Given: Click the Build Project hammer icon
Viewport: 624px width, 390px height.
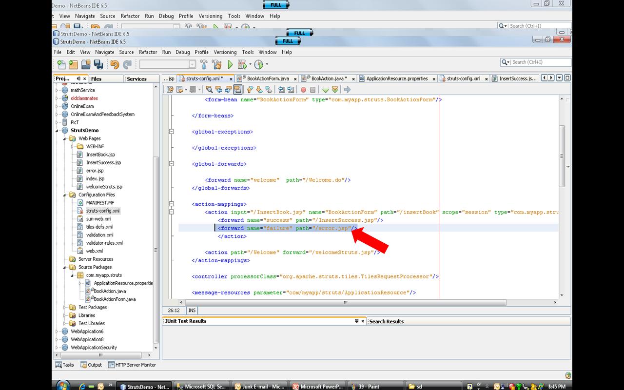Looking at the screenshot, I should coord(204,64).
